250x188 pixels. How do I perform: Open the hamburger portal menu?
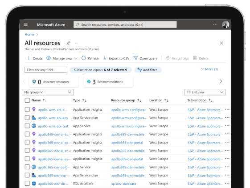click(x=26, y=24)
